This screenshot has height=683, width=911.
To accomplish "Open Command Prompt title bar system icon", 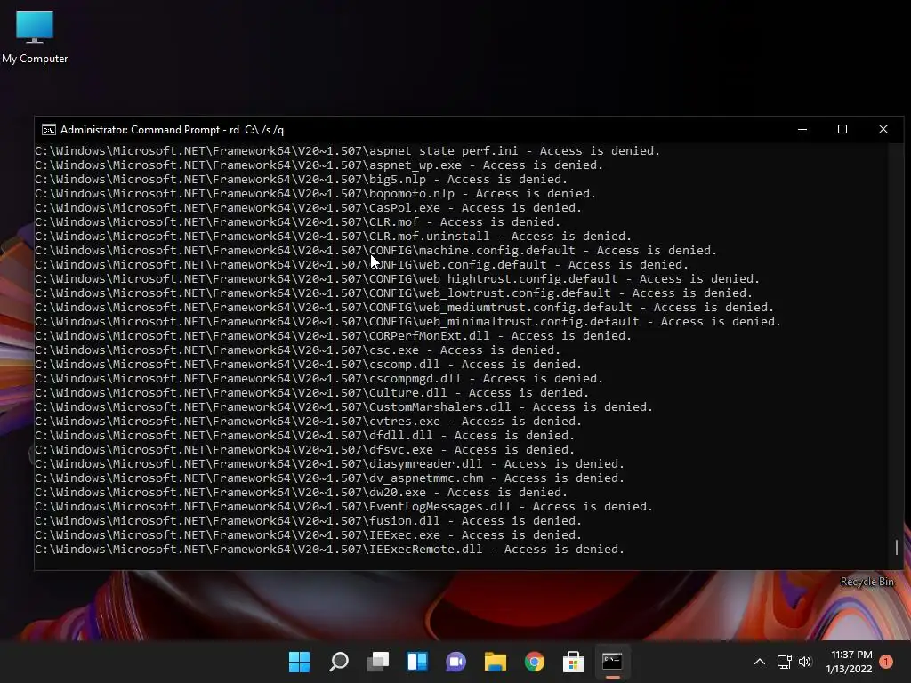I will [49, 130].
